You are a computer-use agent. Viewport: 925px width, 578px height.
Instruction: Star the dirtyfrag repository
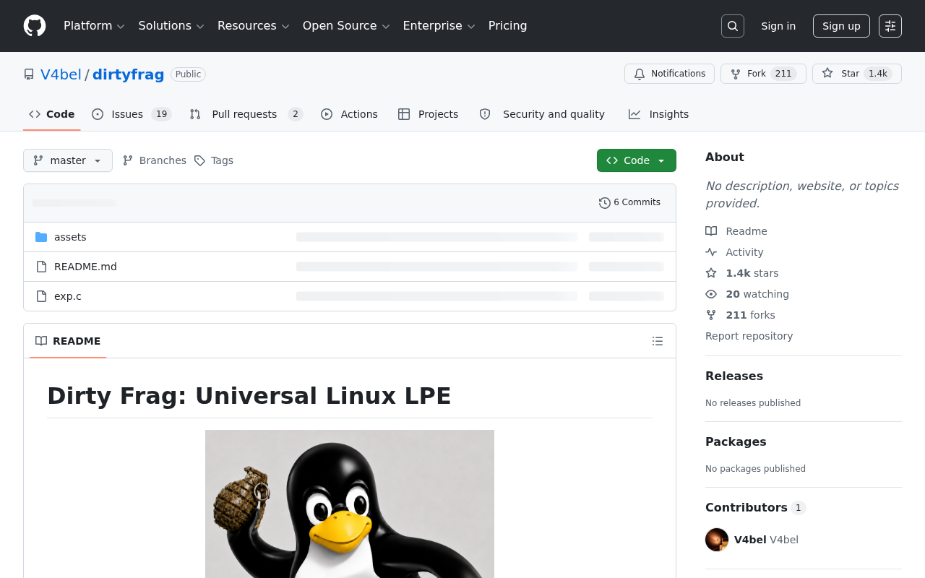click(857, 74)
